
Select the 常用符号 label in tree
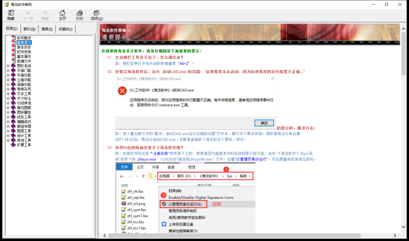pyautogui.click(x=24, y=89)
